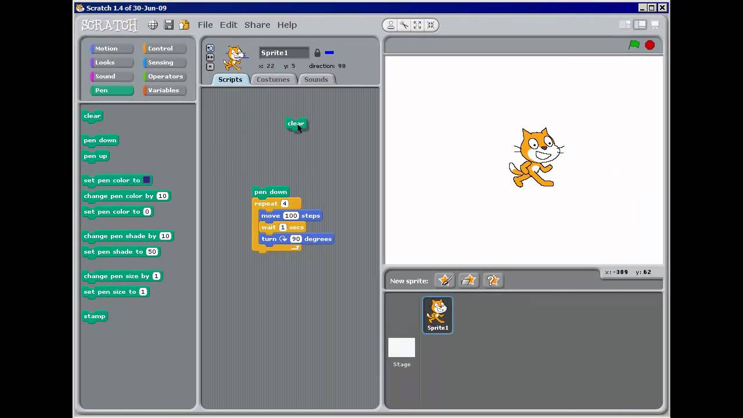This screenshot has height=418, width=743.
Task: Switch to presentation mode
Action: point(655,24)
